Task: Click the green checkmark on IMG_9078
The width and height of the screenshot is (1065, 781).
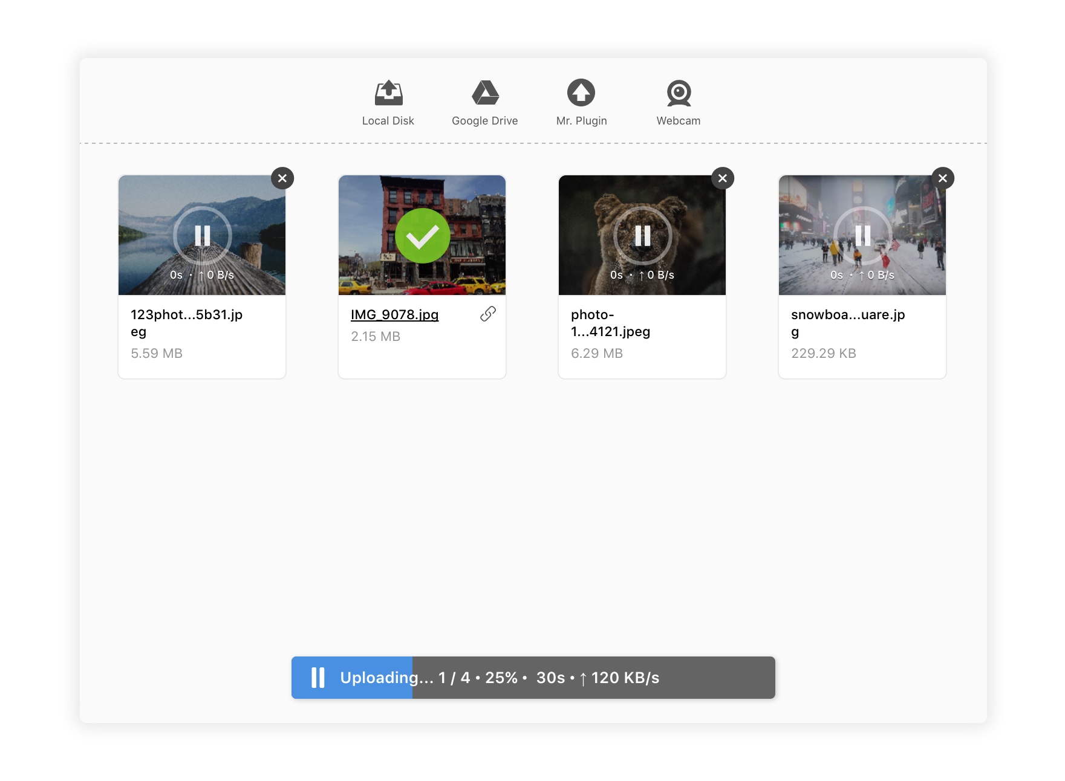Action: (423, 236)
